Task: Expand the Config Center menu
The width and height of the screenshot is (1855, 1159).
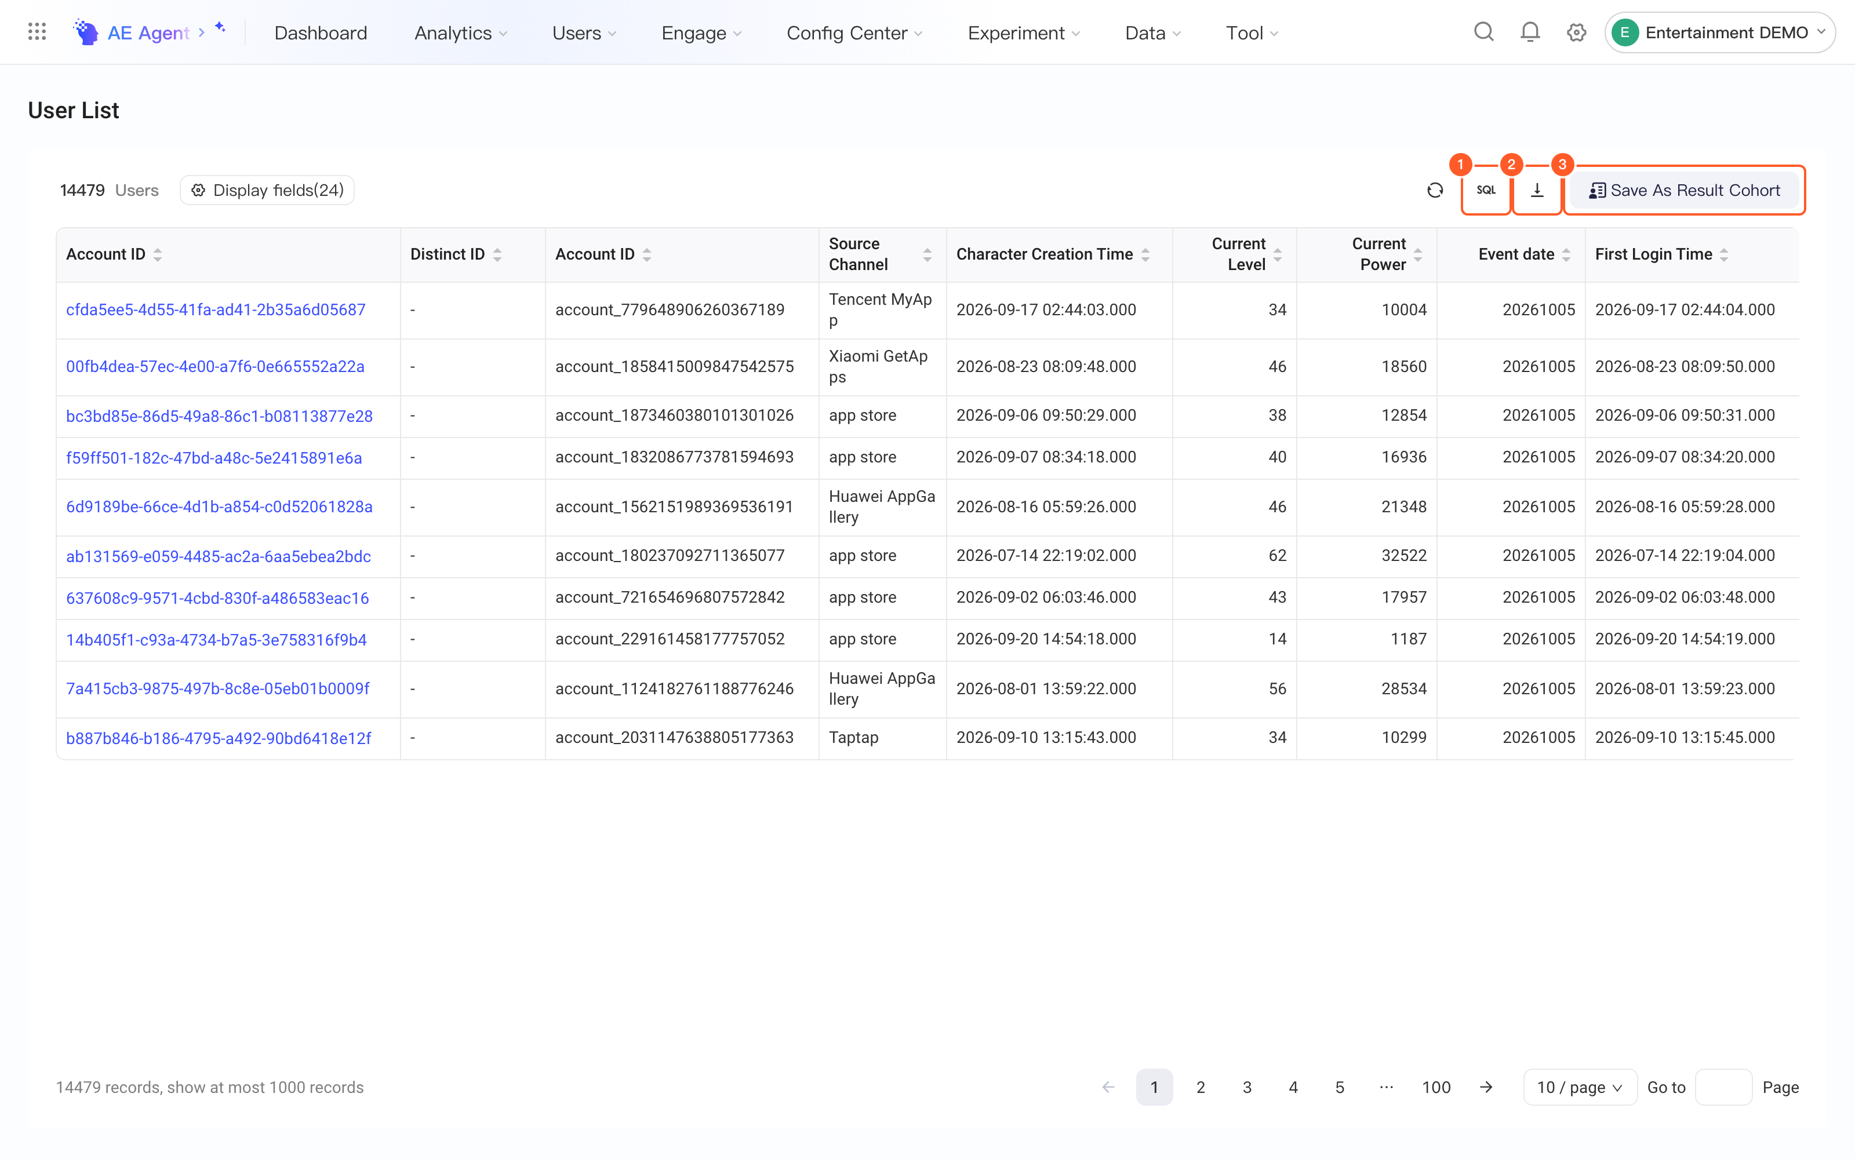Action: (854, 32)
